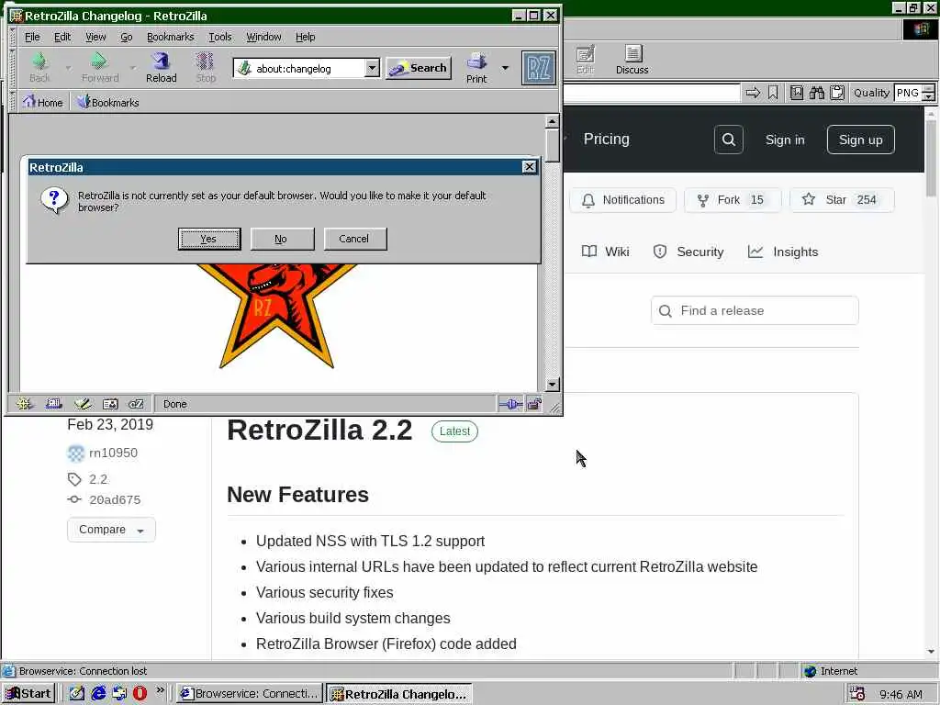Click No in the default browser dialog

pyautogui.click(x=282, y=239)
